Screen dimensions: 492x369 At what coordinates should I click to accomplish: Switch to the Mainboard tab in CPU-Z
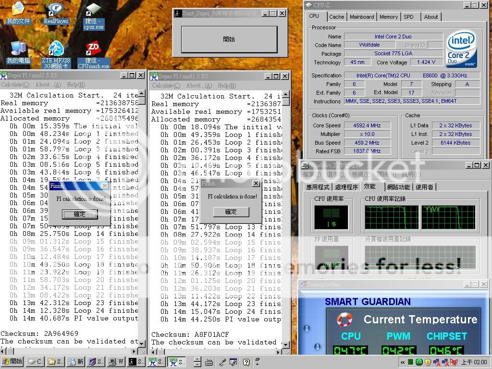[x=362, y=17]
